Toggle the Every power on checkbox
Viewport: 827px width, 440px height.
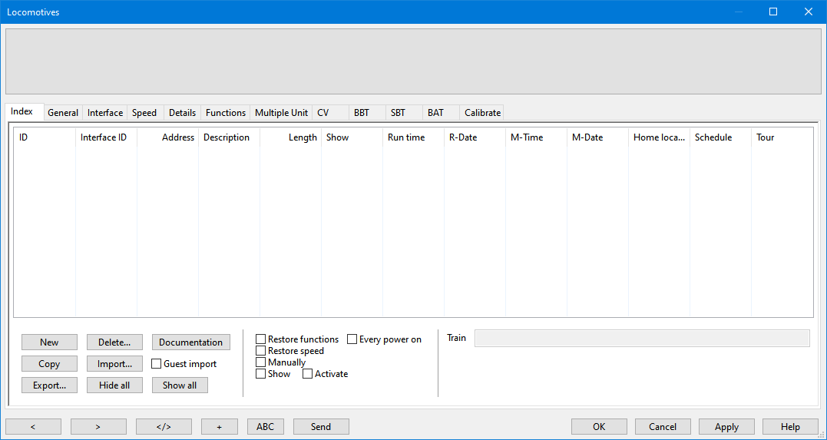(x=352, y=339)
